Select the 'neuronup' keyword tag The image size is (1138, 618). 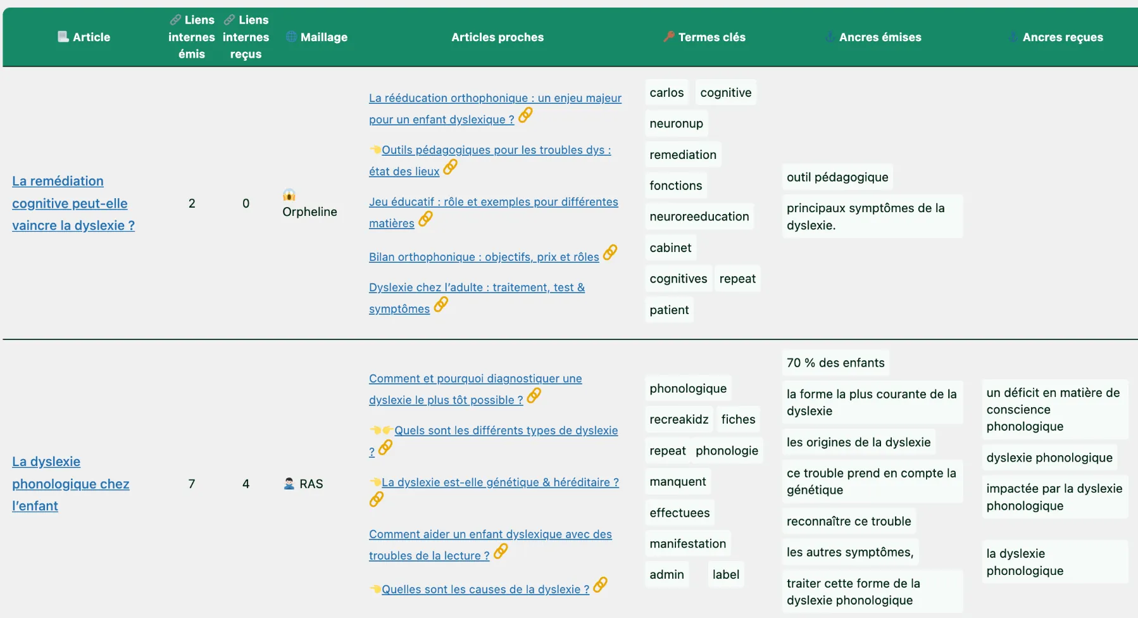(x=676, y=123)
